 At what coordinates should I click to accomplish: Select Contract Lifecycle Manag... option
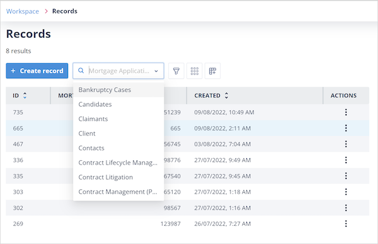(x=118, y=163)
